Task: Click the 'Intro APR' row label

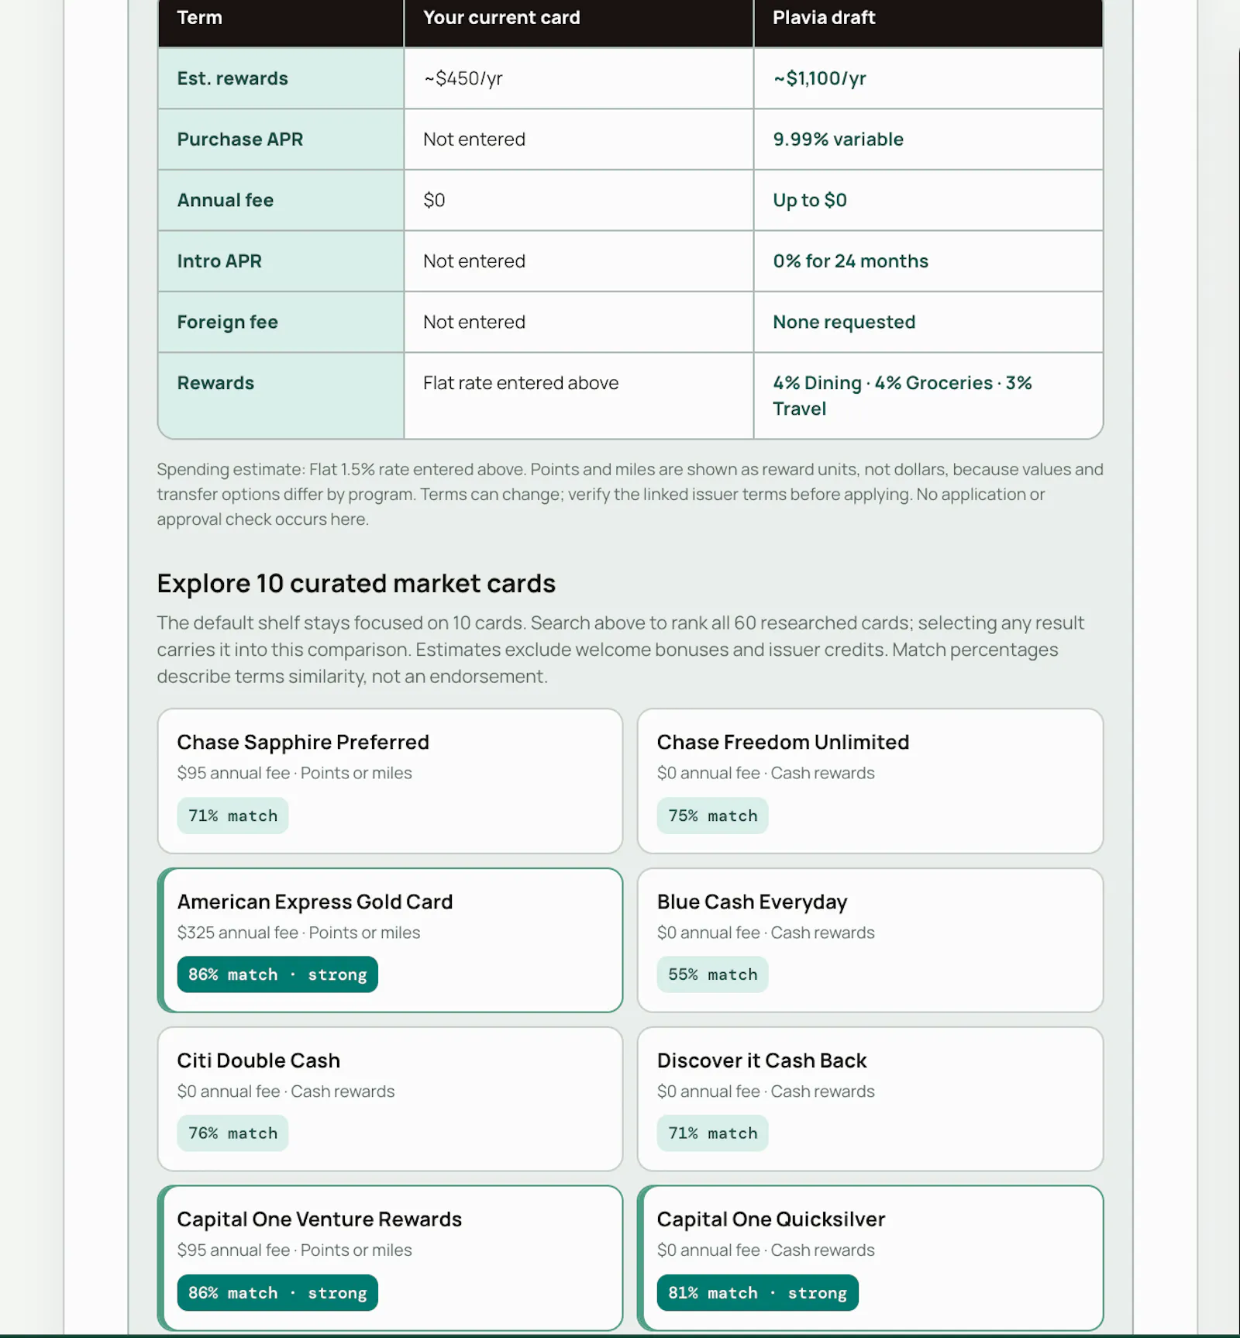Action: tap(281, 261)
